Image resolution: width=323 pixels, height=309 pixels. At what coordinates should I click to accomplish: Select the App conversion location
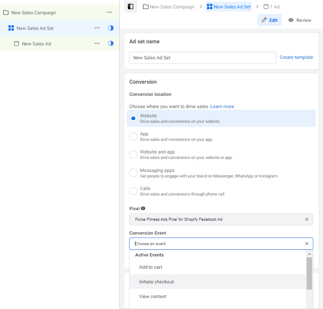[133, 136]
